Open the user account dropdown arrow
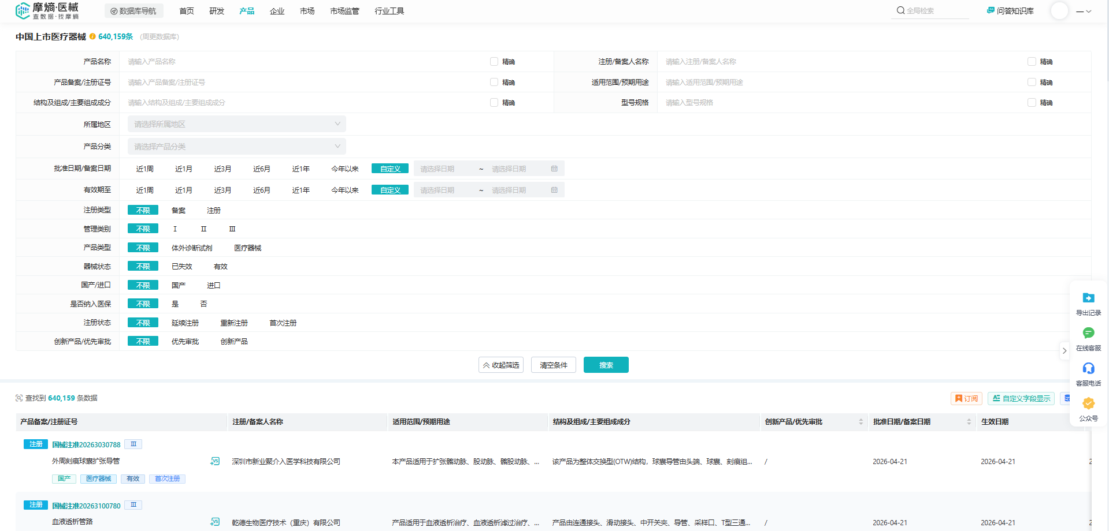 click(1089, 11)
